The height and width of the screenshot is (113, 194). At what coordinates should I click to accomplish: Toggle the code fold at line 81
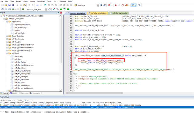[74, 58]
